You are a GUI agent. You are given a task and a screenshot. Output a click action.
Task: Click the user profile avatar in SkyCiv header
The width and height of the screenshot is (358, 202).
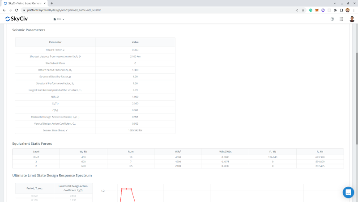(x=352, y=19)
